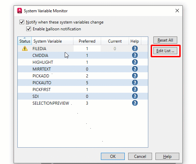Image resolution: width=196 pixels, height=164 pixels.
Task: Confirm with the OK button
Action: pos(113,156)
